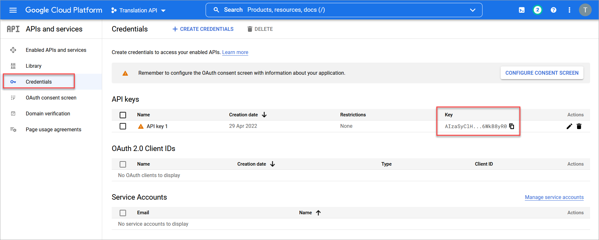This screenshot has width=599, height=240.
Task: Open the three-dot settings menu
Action: [569, 10]
